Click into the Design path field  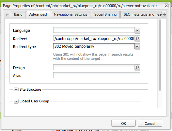click(94, 67)
